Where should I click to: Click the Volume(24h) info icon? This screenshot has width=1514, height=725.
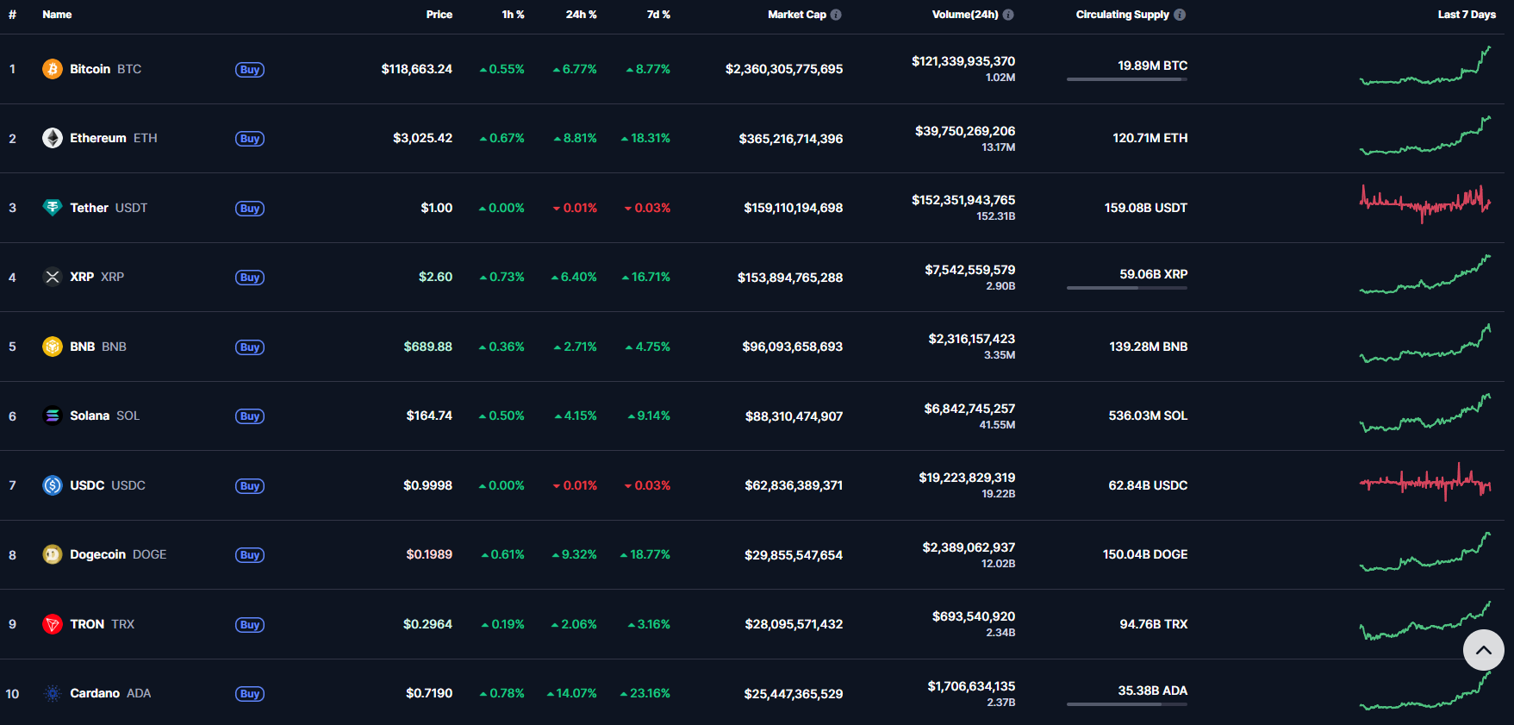(x=1008, y=15)
